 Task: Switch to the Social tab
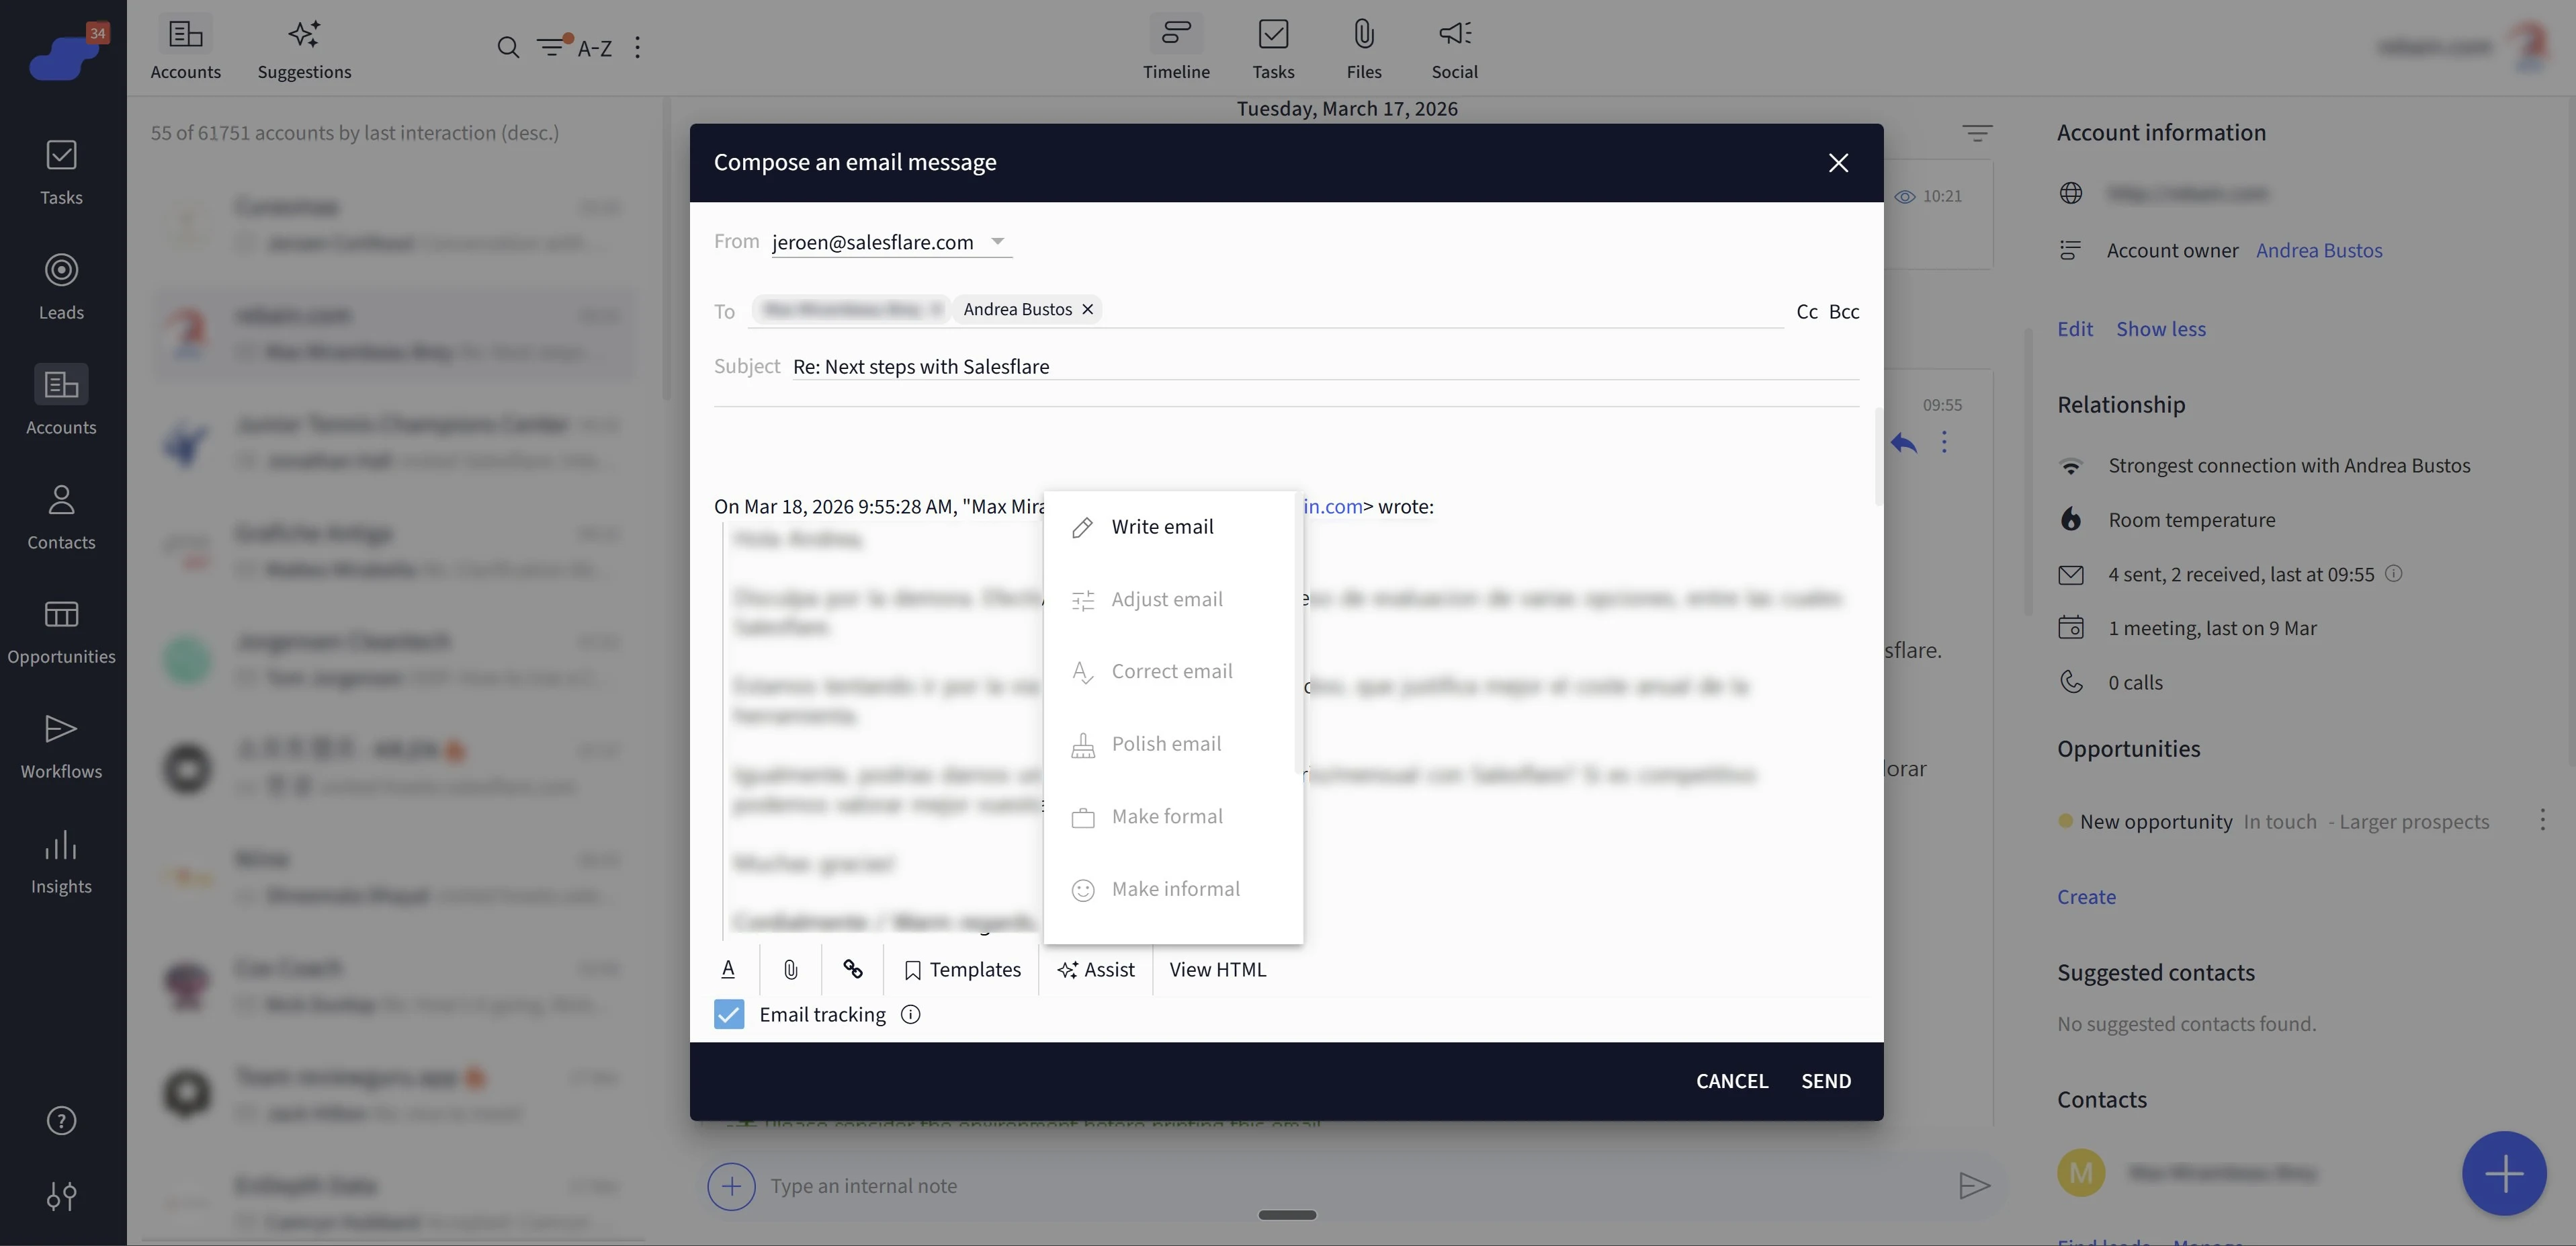1454,48
